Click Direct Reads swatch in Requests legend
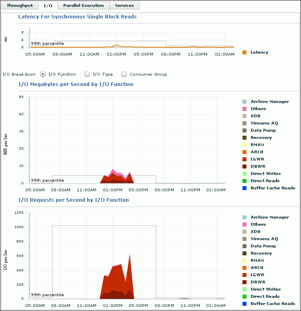This screenshot has width=301, height=311. [244, 297]
